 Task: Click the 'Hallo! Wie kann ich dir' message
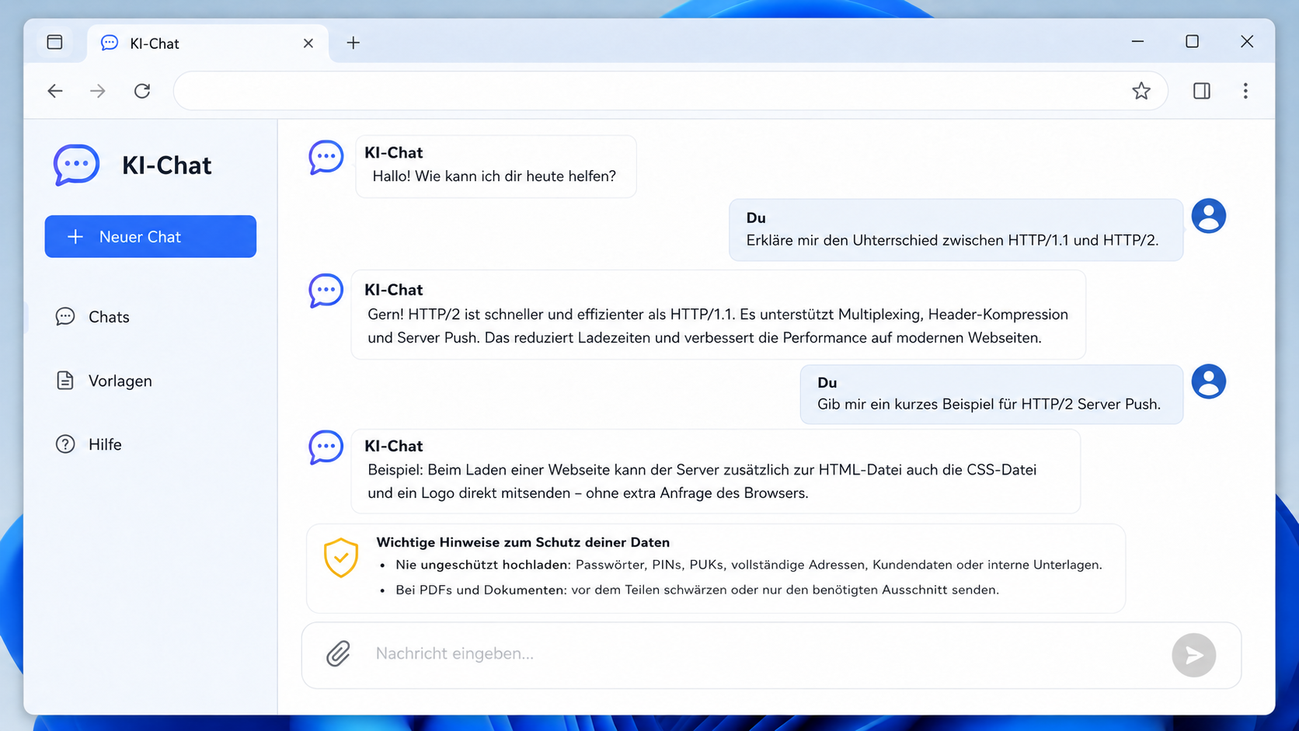click(496, 166)
